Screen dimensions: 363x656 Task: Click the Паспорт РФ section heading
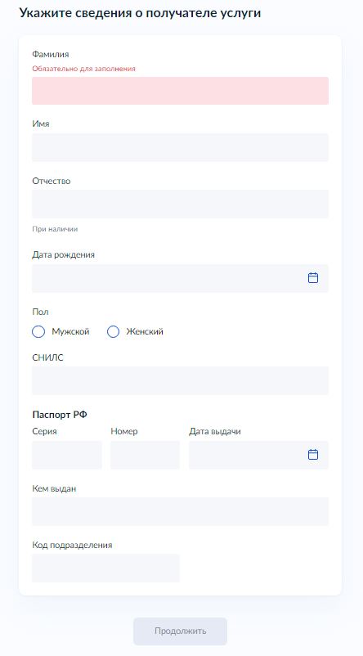click(60, 415)
